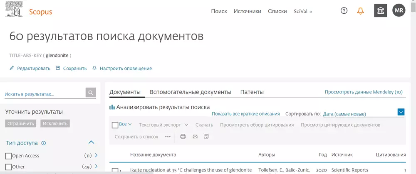Check the Open Access filter
The image size is (416, 174).
pos(8,156)
